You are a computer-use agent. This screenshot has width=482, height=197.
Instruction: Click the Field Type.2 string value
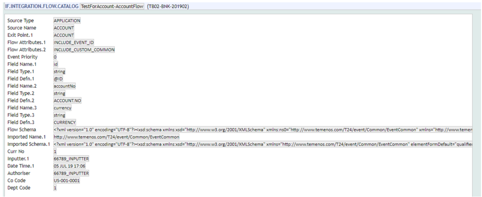[59, 93]
